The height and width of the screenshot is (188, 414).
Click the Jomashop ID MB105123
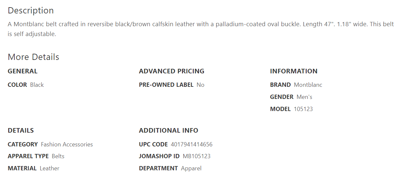click(197, 156)
